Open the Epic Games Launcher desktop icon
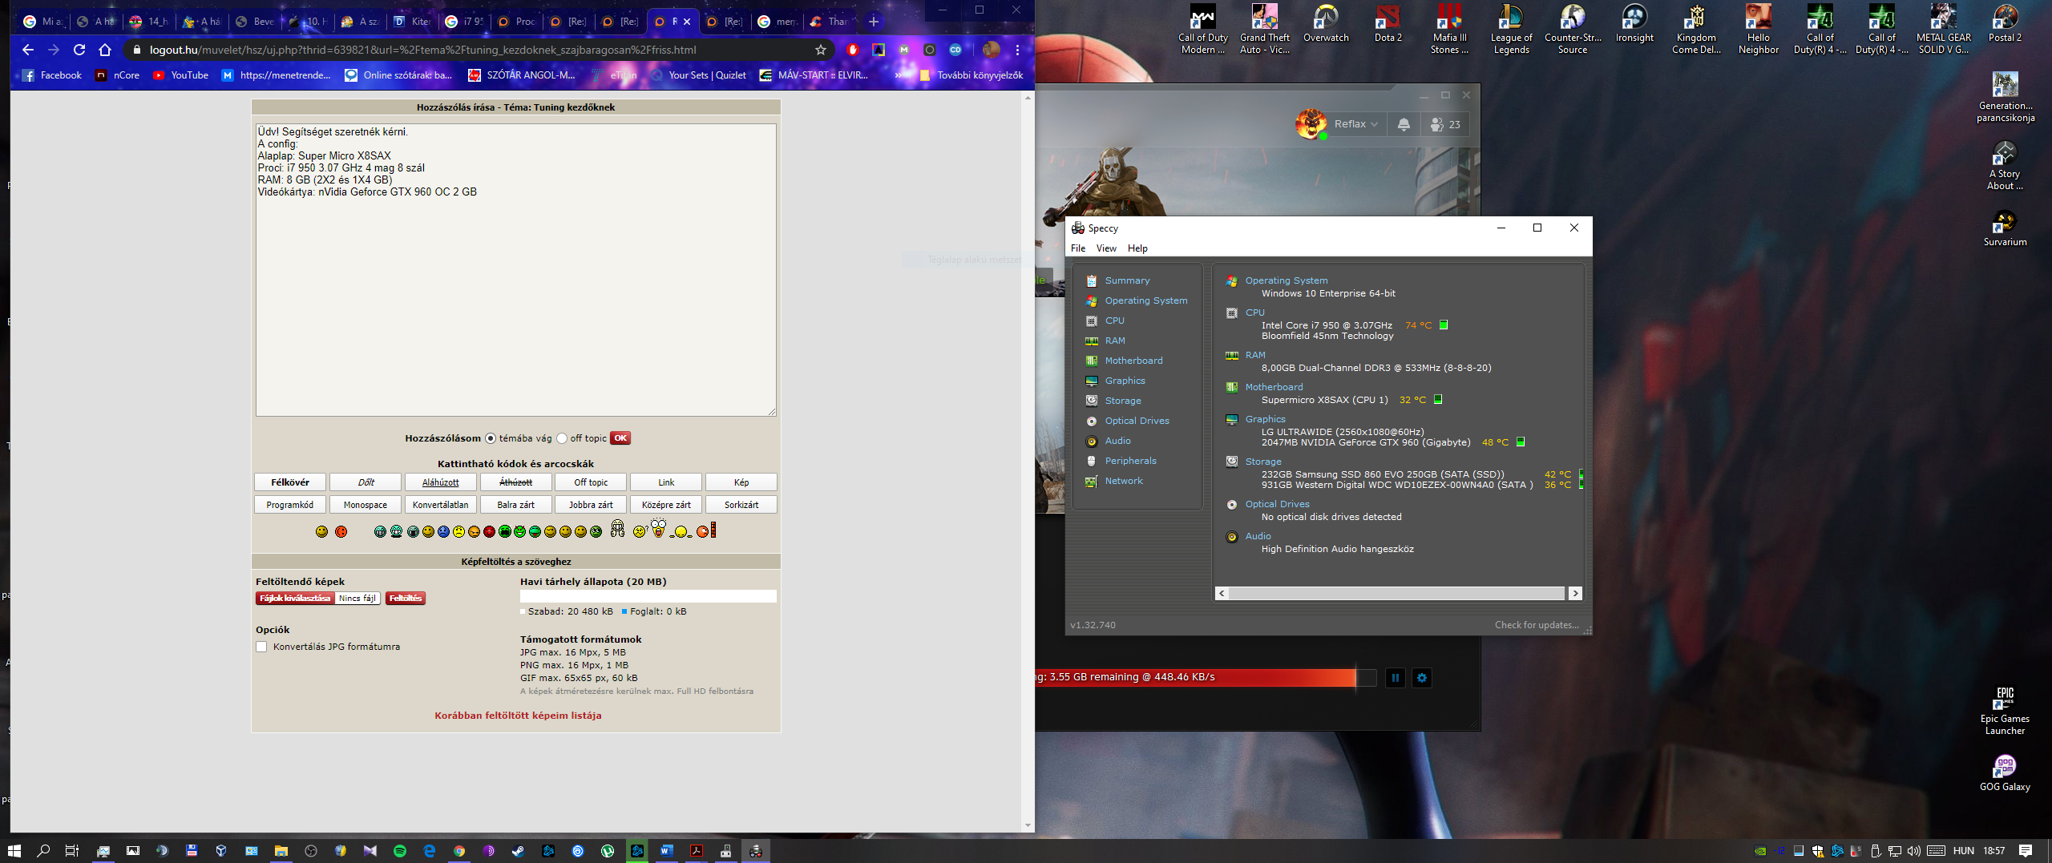Image resolution: width=2052 pixels, height=863 pixels. (x=2004, y=711)
